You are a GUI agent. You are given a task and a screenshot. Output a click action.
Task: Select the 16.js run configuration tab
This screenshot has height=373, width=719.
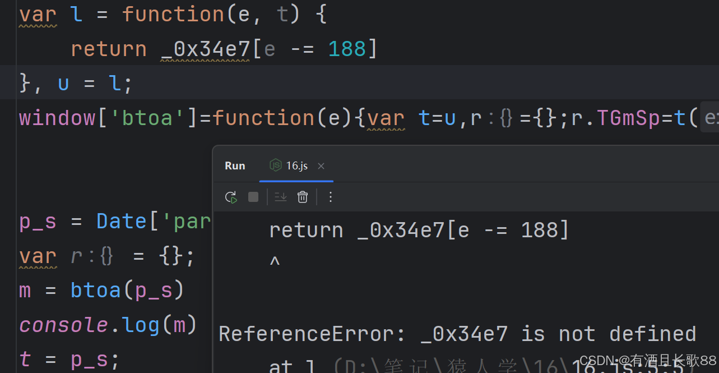click(x=296, y=166)
